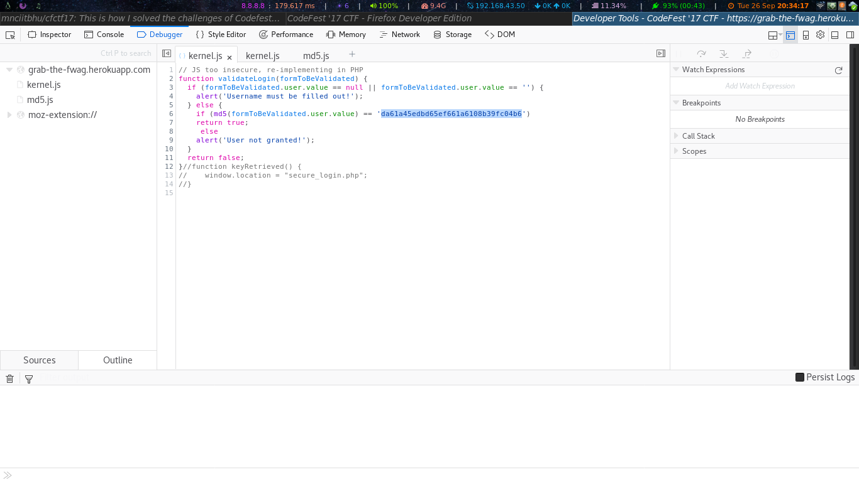859x482 pixels.
Task: Click line number 2 in gutter
Action: [x=171, y=78]
